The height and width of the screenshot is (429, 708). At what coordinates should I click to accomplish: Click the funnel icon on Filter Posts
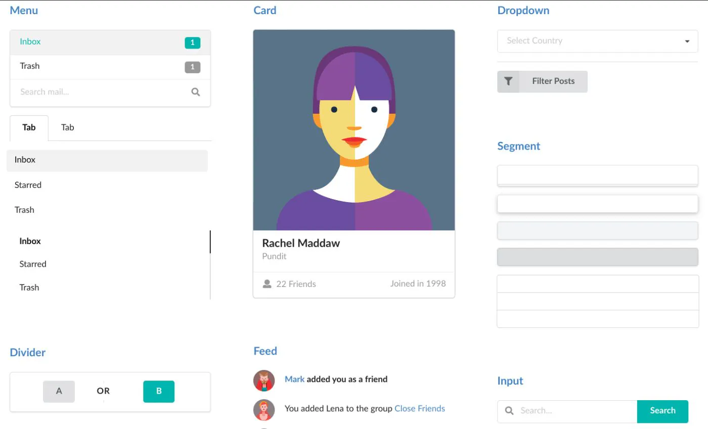[x=508, y=81]
